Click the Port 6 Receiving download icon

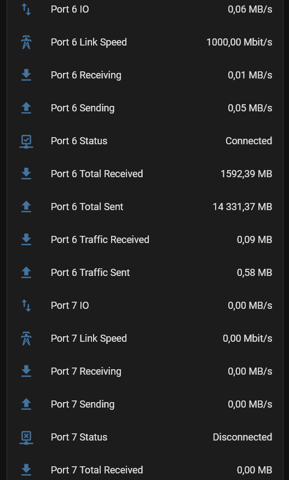coord(26,75)
